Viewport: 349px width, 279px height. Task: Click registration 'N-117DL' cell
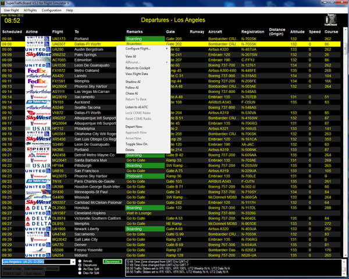(x=248, y=208)
